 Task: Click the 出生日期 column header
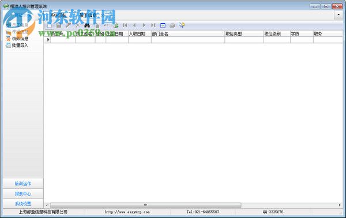[x=117, y=34]
